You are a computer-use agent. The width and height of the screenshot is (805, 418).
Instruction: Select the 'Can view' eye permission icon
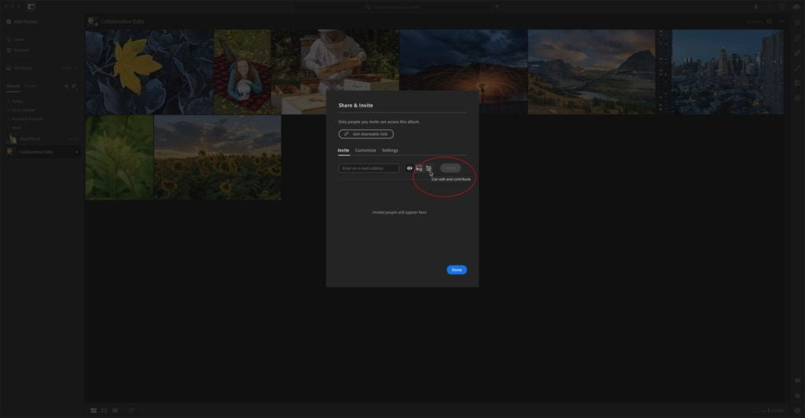(x=409, y=168)
